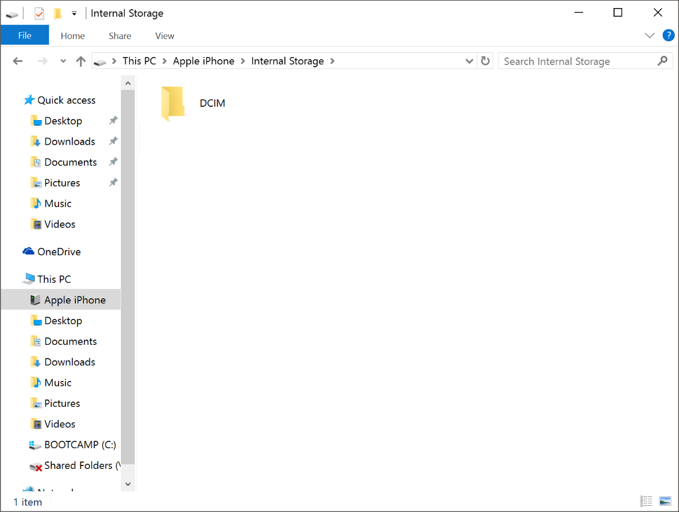679x512 pixels.
Task: Refresh the Internal Storage view
Action: 485,61
